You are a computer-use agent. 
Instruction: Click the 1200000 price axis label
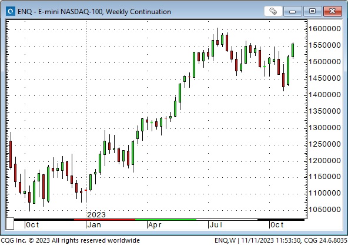pos(324,160)
